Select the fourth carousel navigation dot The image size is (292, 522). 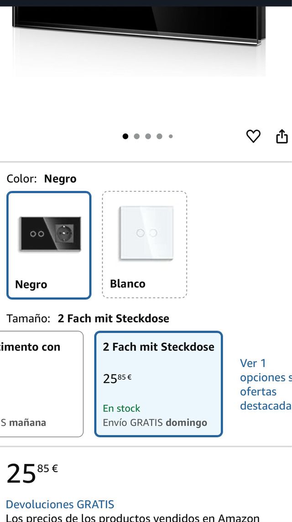[159, 136]
